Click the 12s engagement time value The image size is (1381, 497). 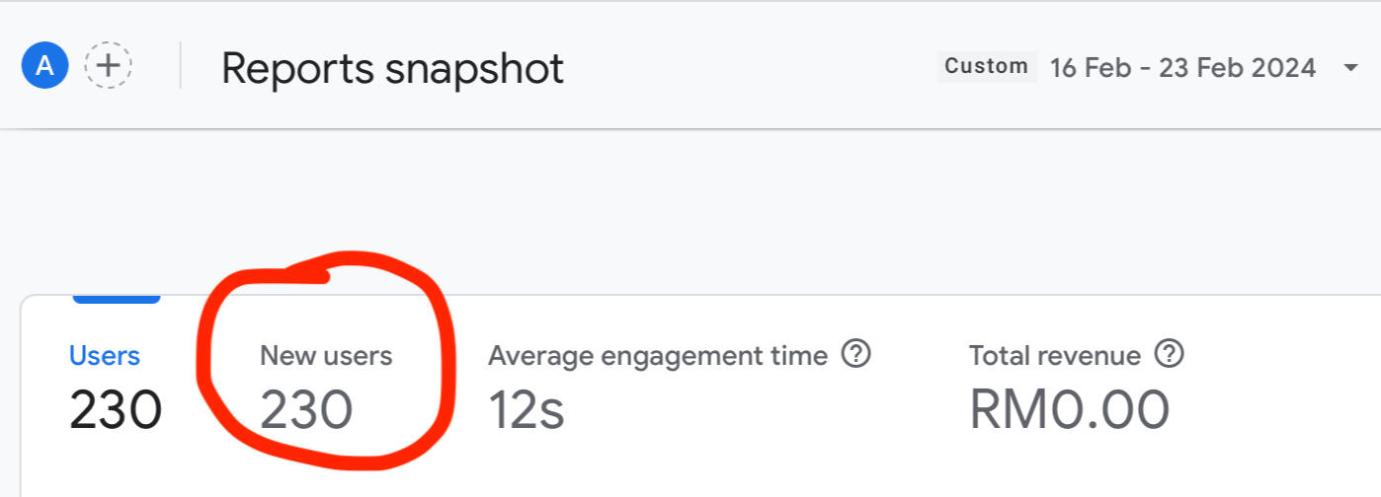pos(526,410)
